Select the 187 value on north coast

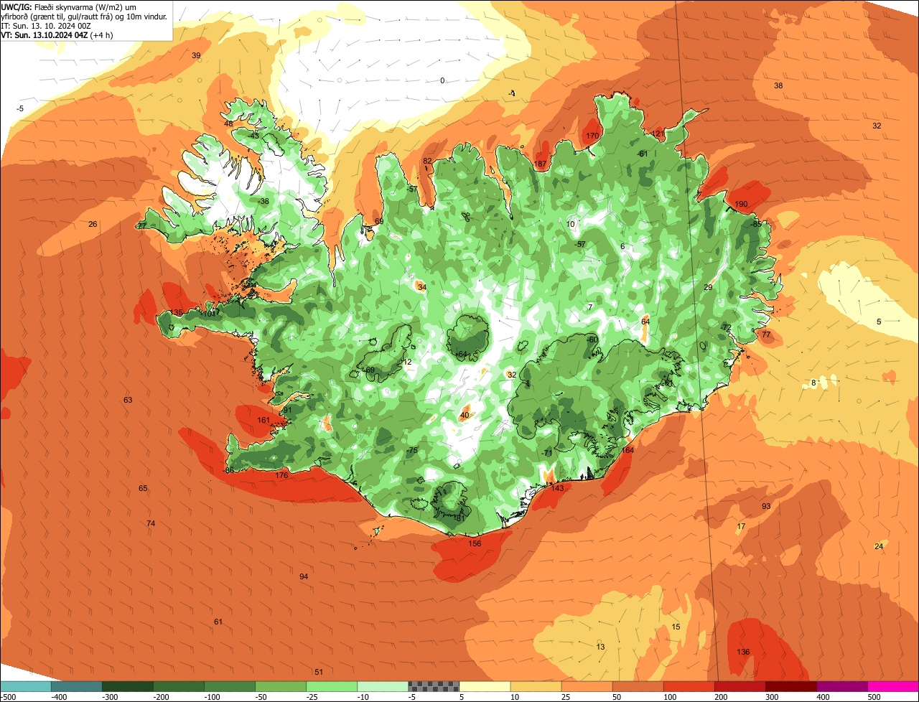(540, 164)
